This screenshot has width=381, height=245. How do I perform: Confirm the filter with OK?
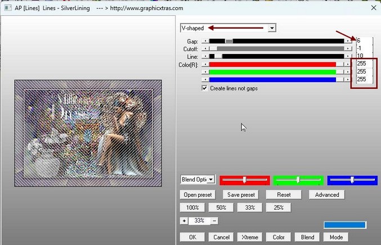click(192, 237)
